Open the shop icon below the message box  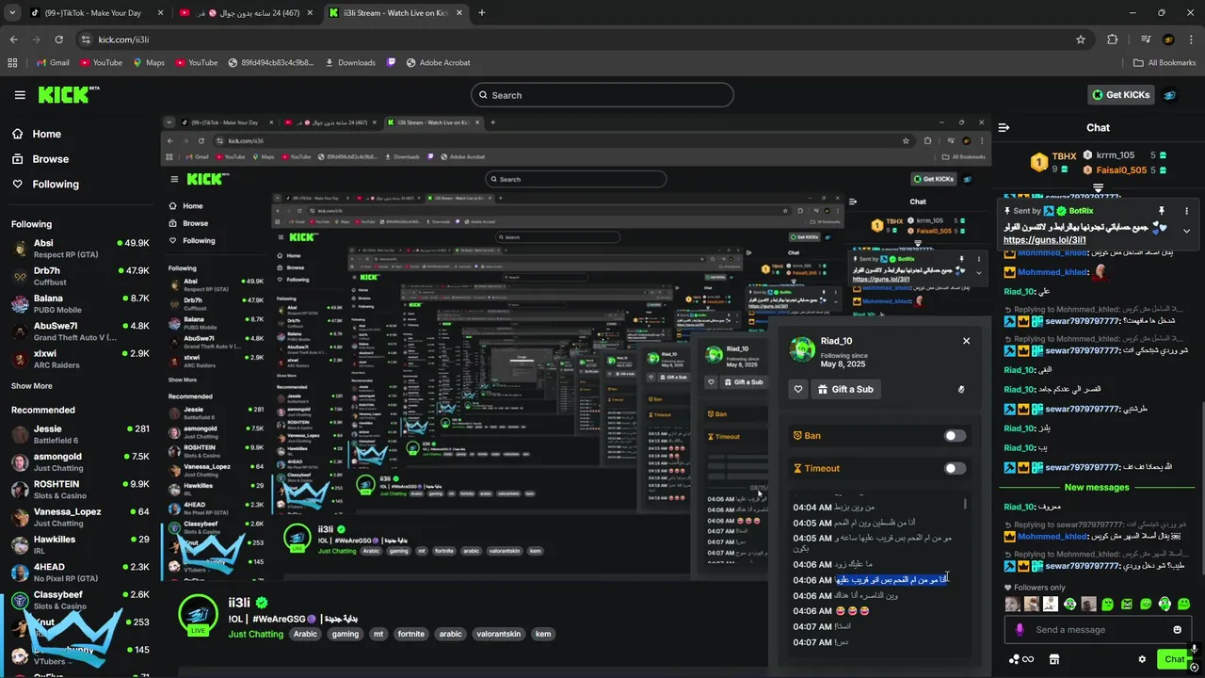[x=1054, y=659]
